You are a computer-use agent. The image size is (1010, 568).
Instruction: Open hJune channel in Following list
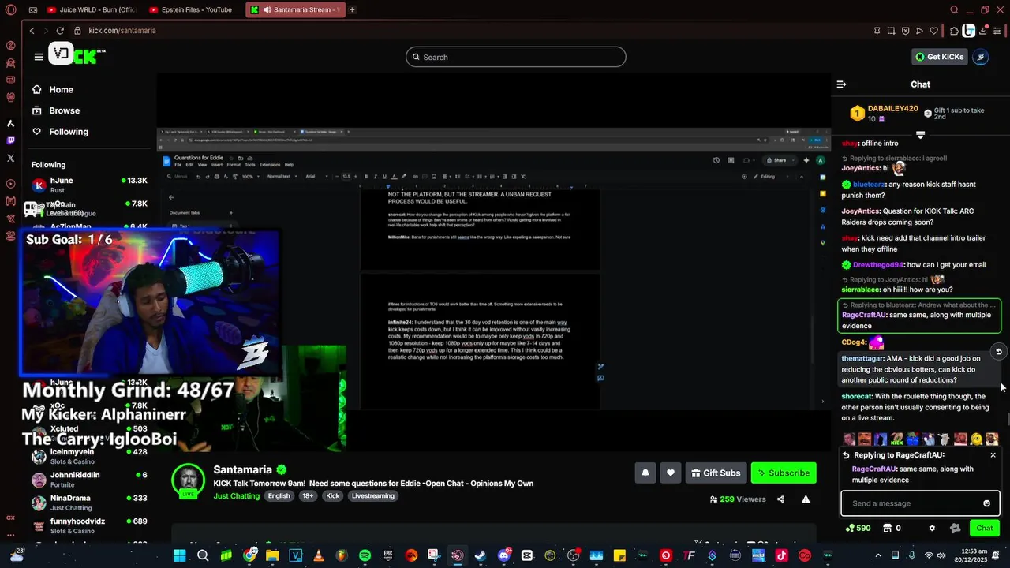point(89,185)
